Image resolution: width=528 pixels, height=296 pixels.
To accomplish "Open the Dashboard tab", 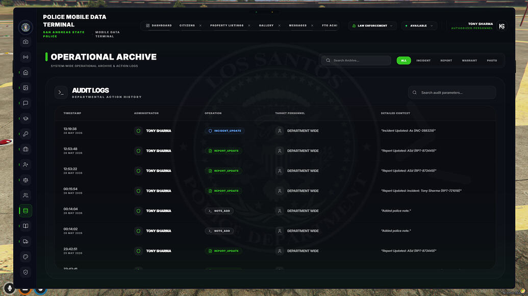I will click(x=159, y=25).
